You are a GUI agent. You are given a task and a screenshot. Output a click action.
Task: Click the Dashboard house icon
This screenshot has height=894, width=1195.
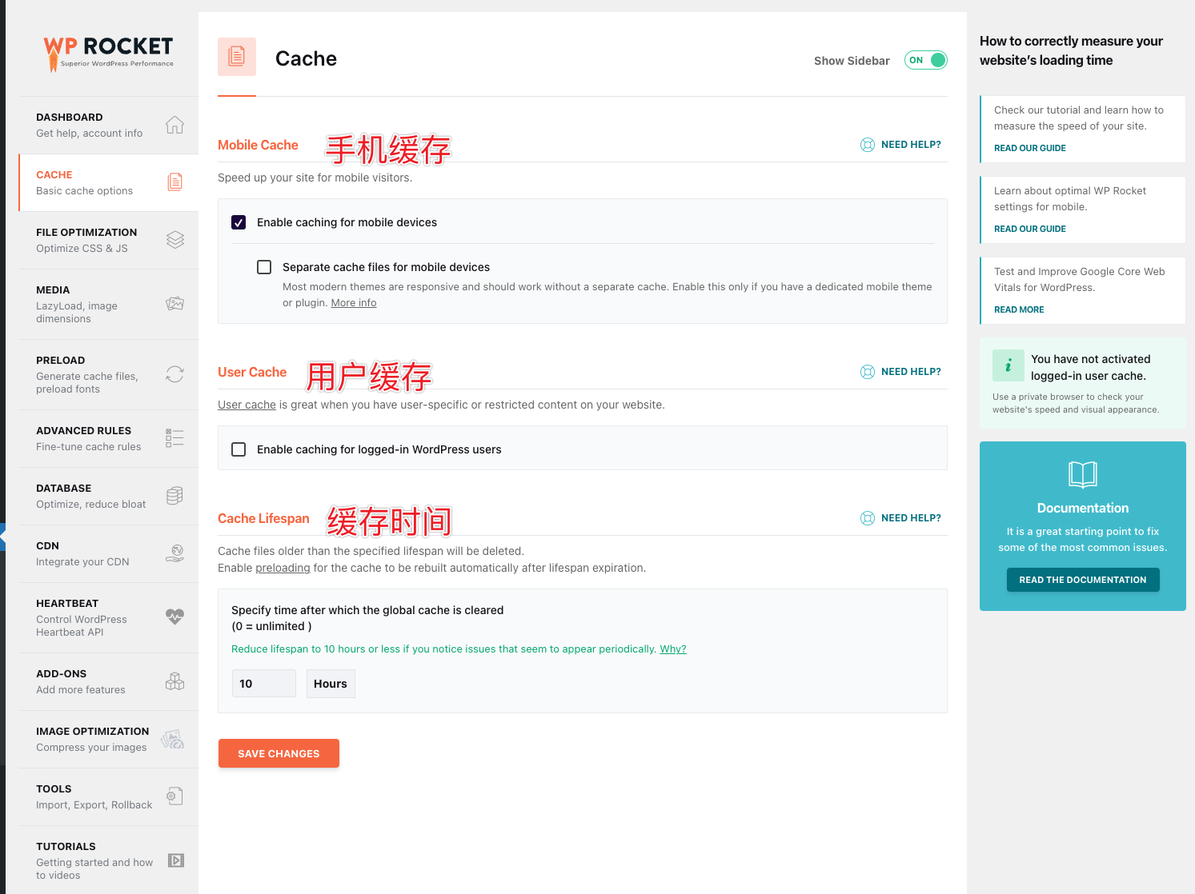coord(174,125)
